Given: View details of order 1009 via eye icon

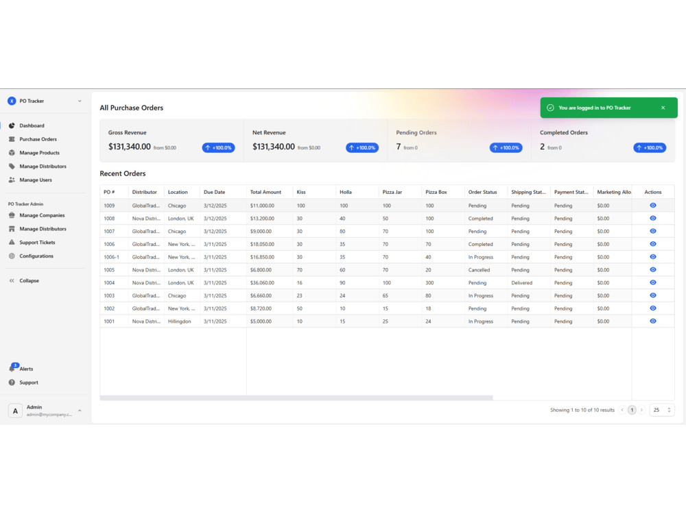Looking at the screenshot, I should point(652,205).
